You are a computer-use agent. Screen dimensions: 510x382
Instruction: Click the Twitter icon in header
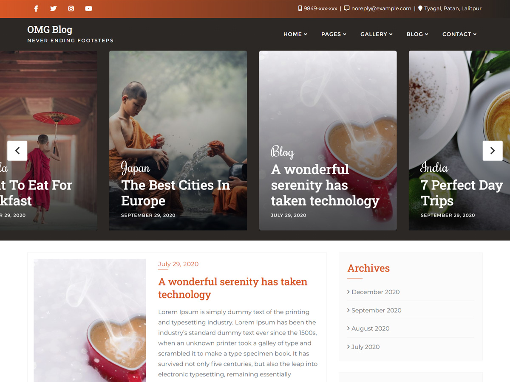tap(53, 8)
